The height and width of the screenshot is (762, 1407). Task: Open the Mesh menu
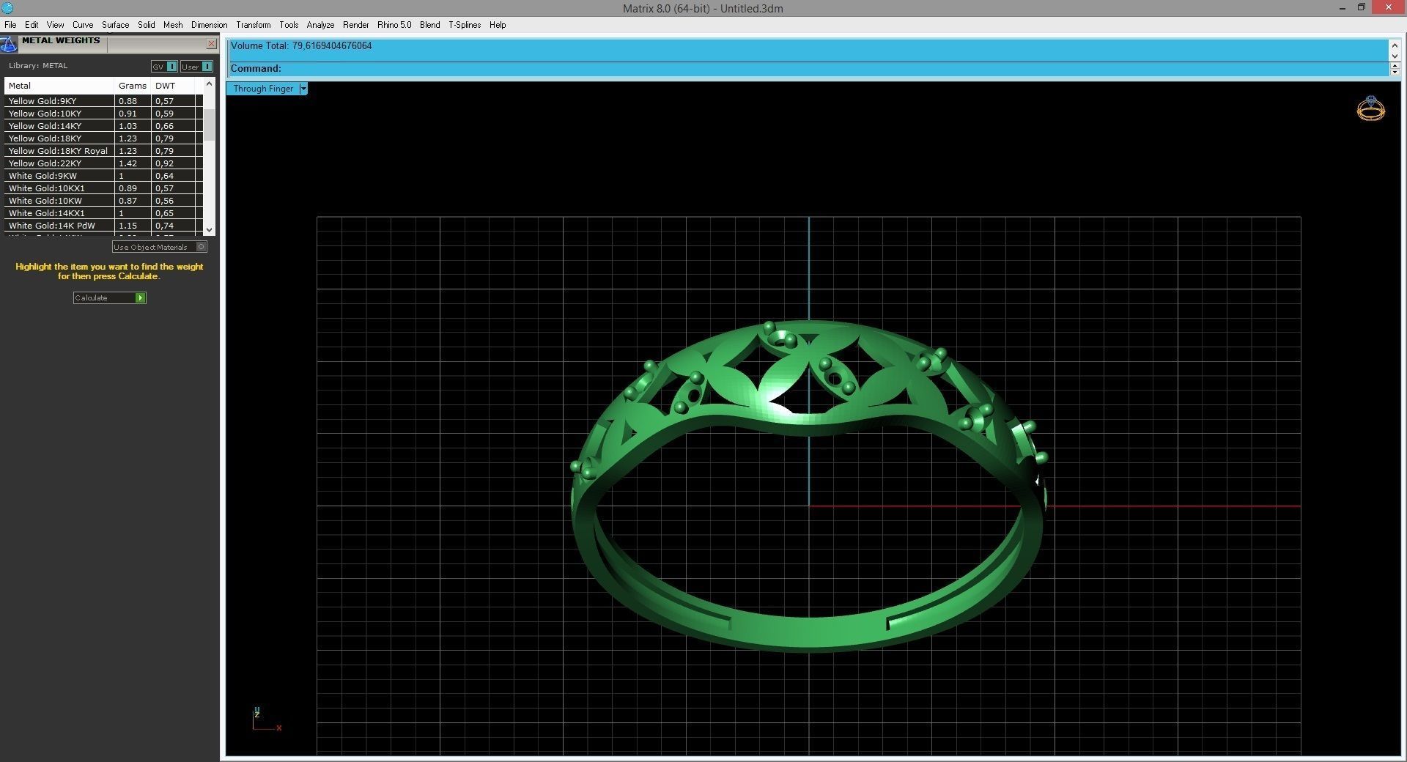tap(173, 25)
